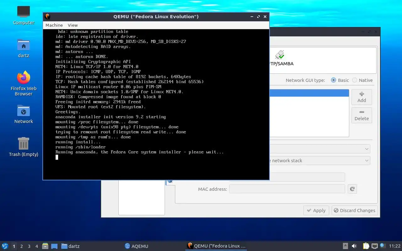402x251 pixels.
Task: Click Discard Changes in the AQEMU window
Action: click(355, 211)
